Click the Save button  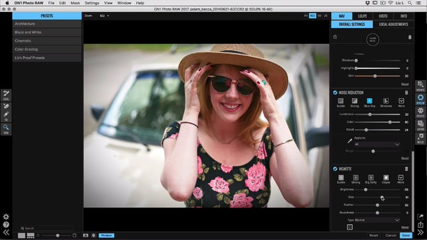coord(406,235)
